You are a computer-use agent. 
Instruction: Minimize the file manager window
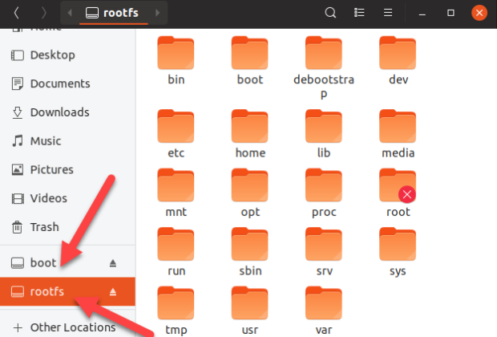422,13
